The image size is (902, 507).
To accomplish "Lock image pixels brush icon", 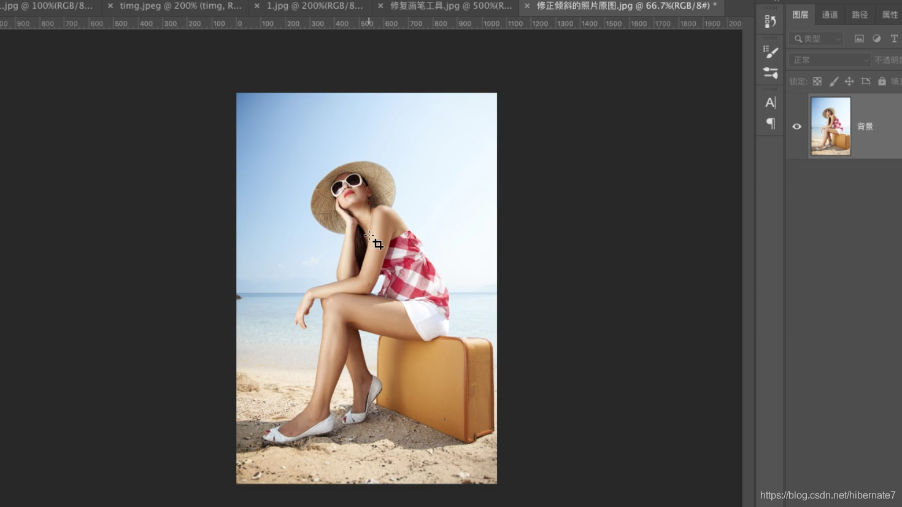I will tap(833, 81).
